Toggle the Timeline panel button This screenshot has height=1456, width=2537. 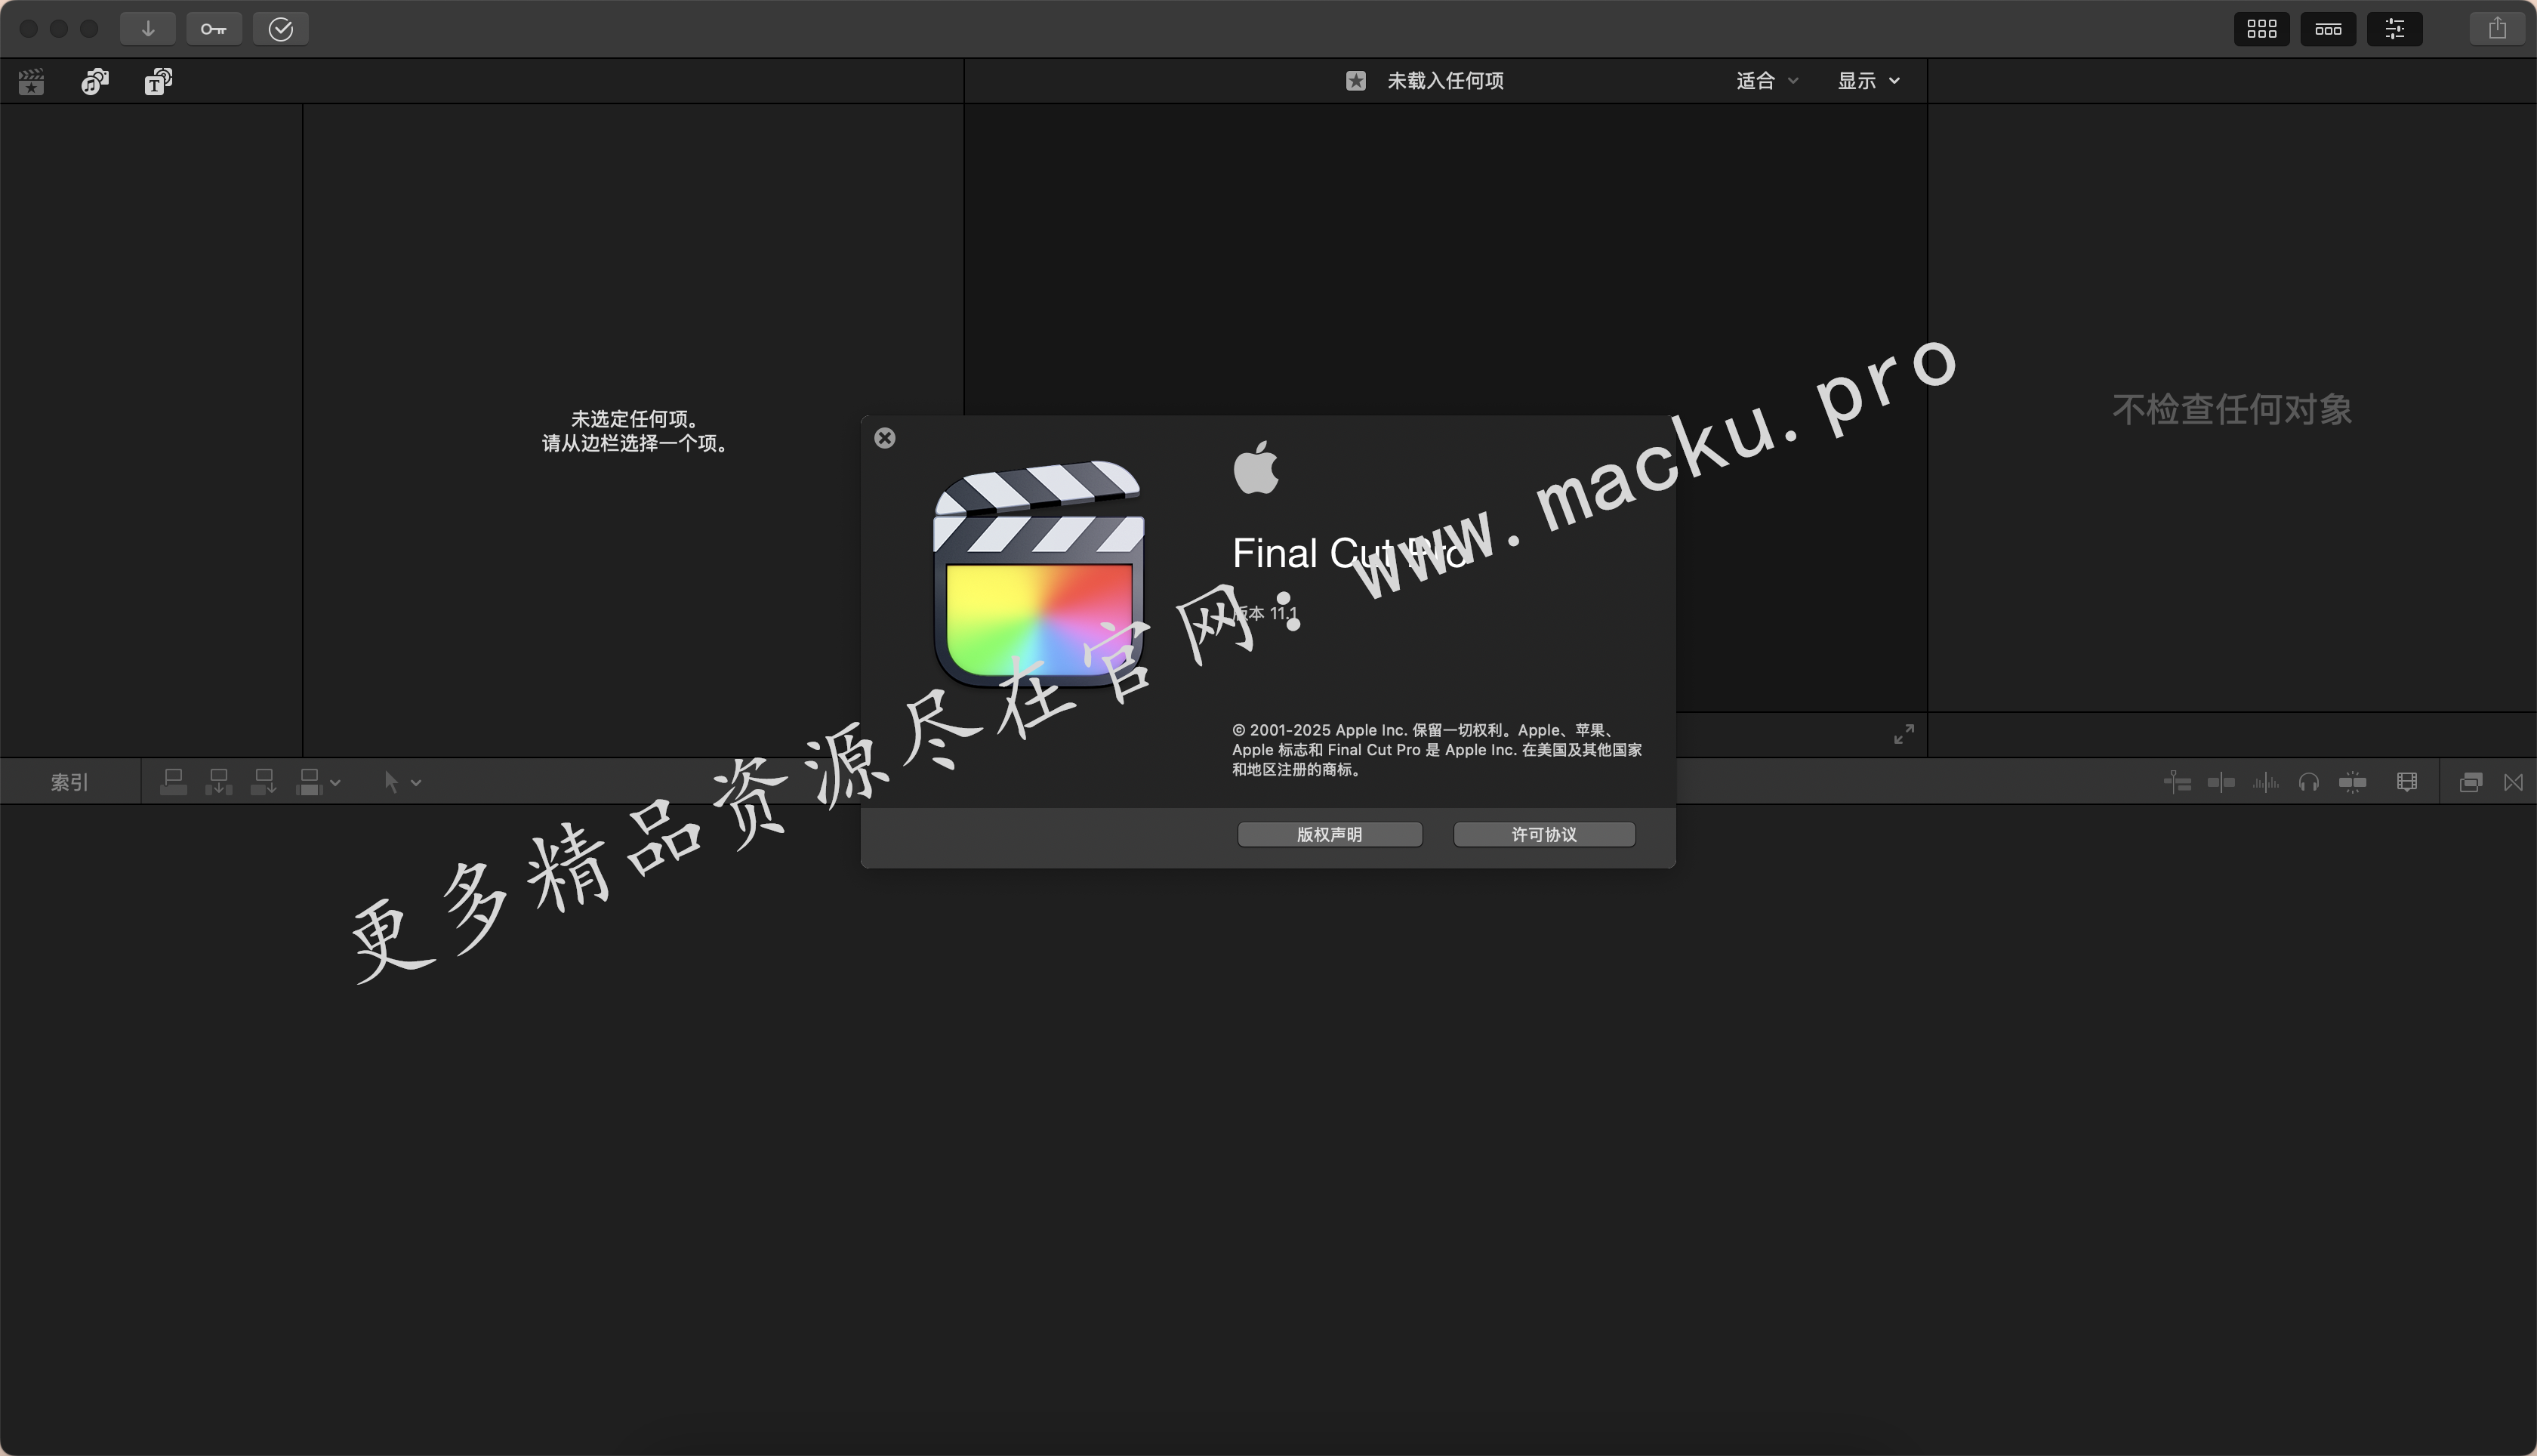click(x=2328, y=29)
